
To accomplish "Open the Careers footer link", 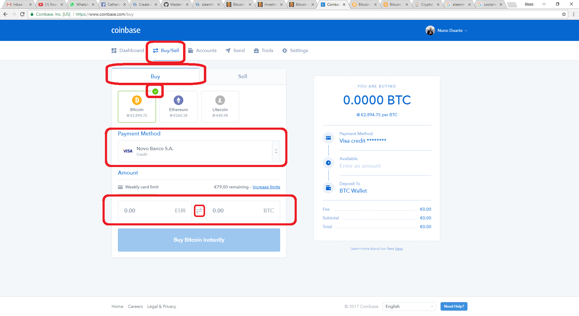I will tap(135, 306).
